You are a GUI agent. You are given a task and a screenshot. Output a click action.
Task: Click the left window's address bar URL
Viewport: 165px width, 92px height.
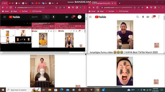(x=31, y=7)
